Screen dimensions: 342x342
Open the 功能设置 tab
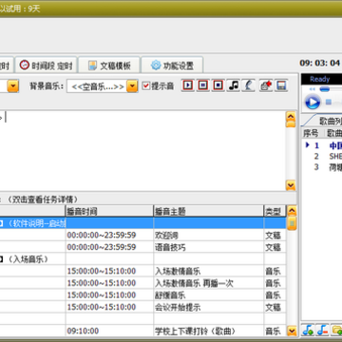(x=172, y=66)
